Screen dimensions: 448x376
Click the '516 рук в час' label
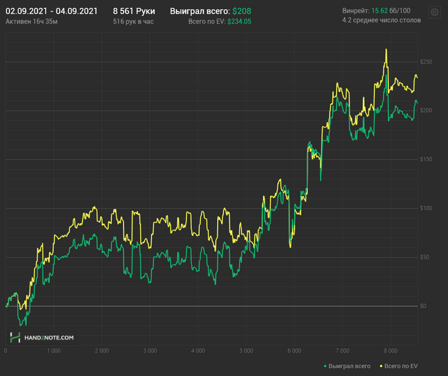click(x=132, y=21)
